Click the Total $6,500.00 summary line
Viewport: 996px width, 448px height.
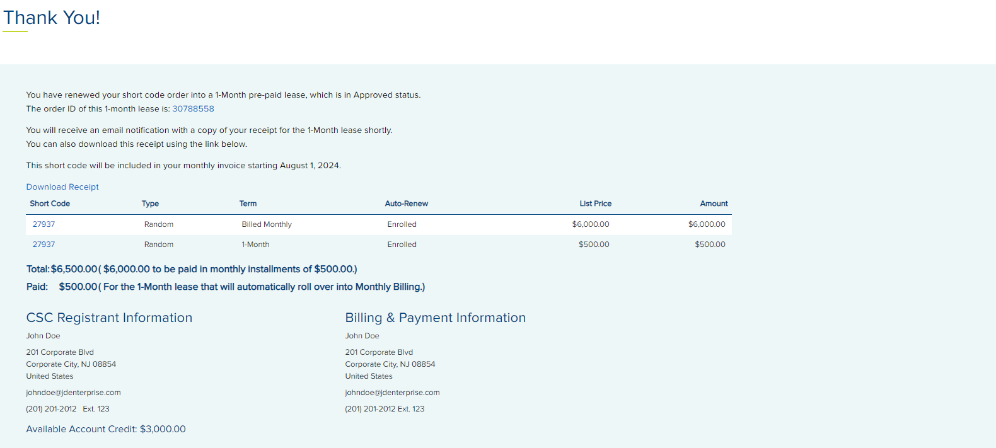(x=192, y=269)
